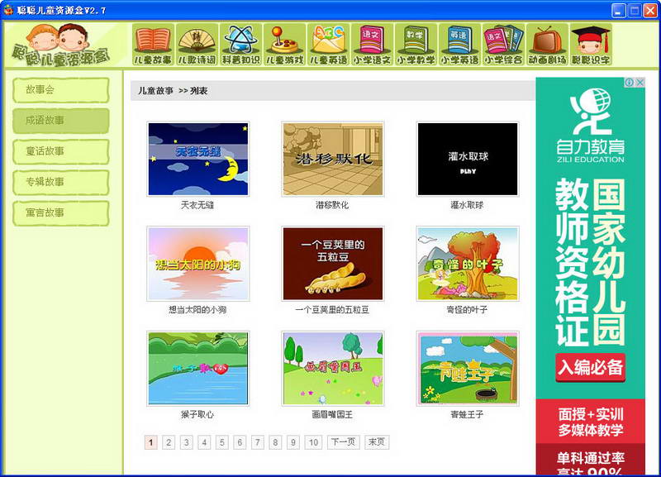Click the 想当太阳的小狗 caption
Screen dimensions: 661x477
click(x=197, y=309)
